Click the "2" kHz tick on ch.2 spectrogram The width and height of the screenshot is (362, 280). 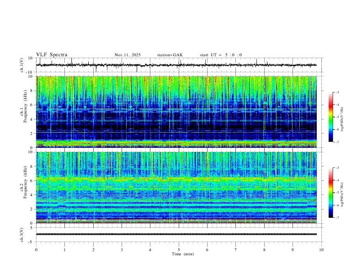click(32, 209)
